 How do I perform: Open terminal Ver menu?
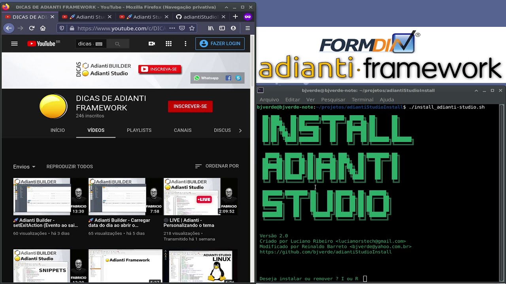tap(310, 99)
